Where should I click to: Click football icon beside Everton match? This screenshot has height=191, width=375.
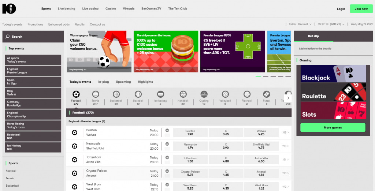coord(75,132)
